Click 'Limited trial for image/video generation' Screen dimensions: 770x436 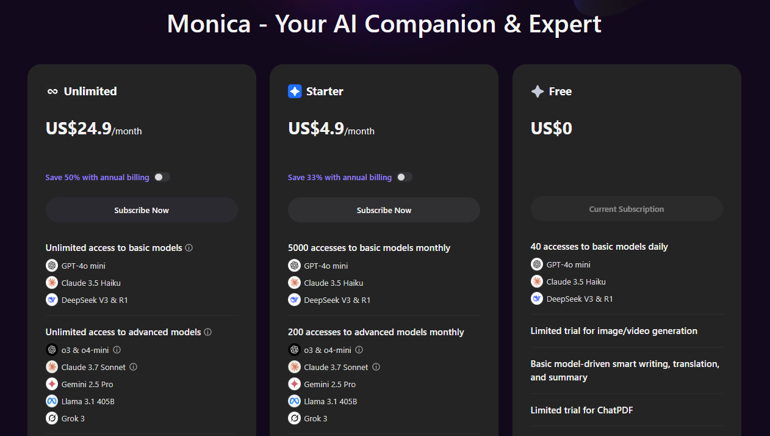614,331
